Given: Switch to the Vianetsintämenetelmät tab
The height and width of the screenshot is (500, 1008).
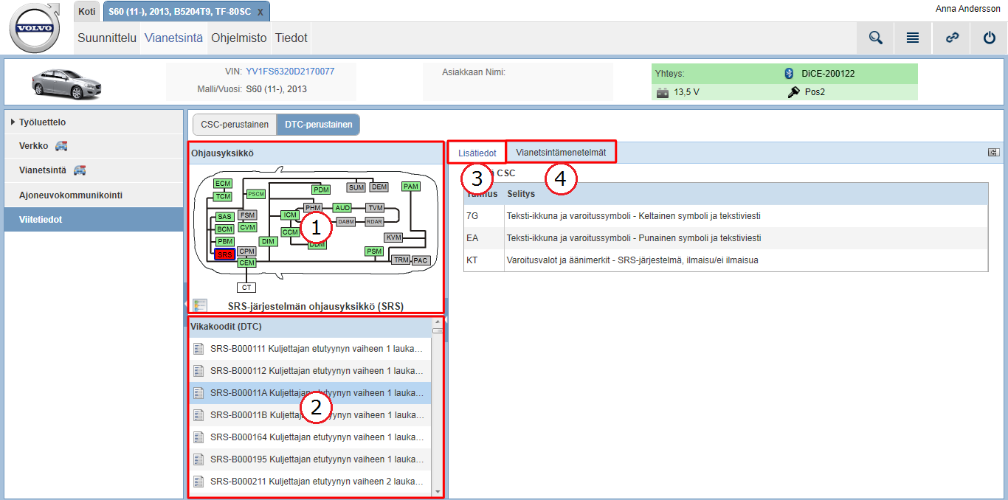Looking at the screenshot, I should click(x=561, y=153).
